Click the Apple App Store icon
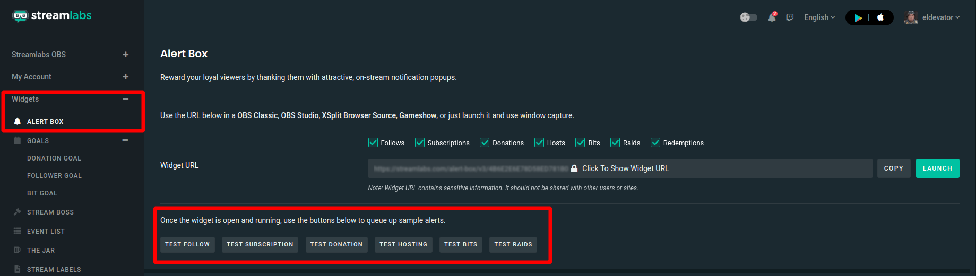The image size is (976, 276). click(880, 17)
